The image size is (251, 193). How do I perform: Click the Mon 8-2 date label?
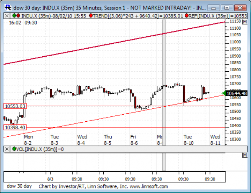click(x=28, y=140)
